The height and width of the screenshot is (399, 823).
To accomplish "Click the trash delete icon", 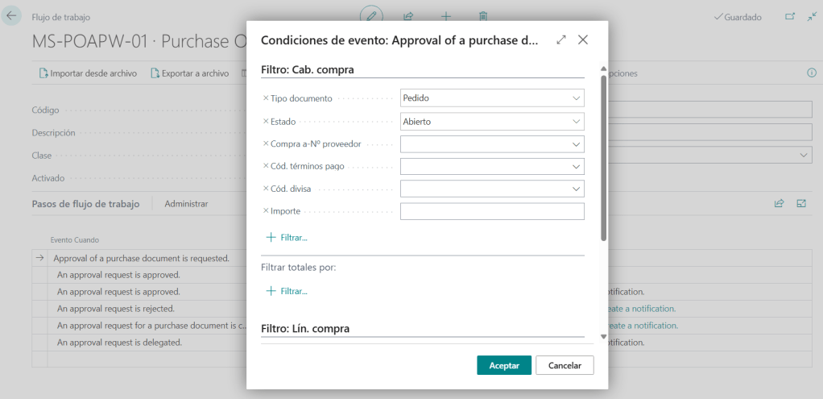I will [x=483, y=16].
